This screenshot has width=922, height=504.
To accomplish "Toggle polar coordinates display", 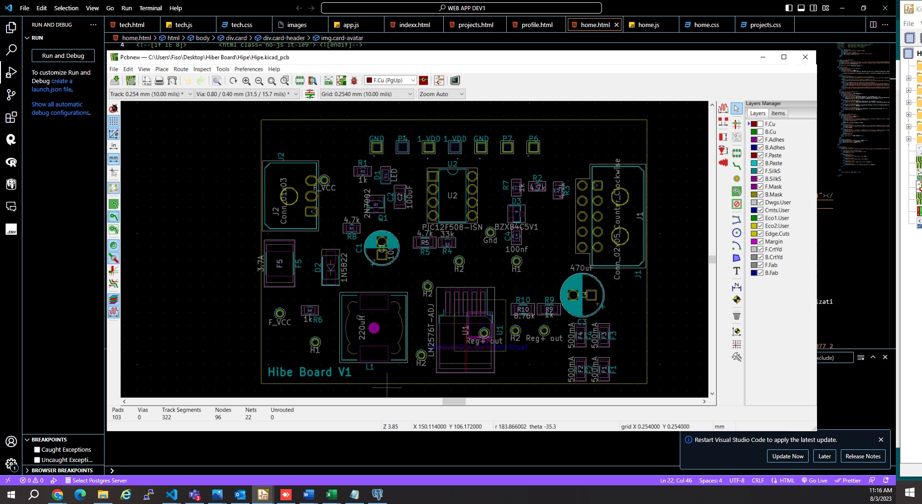I will (x=113, y=134).
